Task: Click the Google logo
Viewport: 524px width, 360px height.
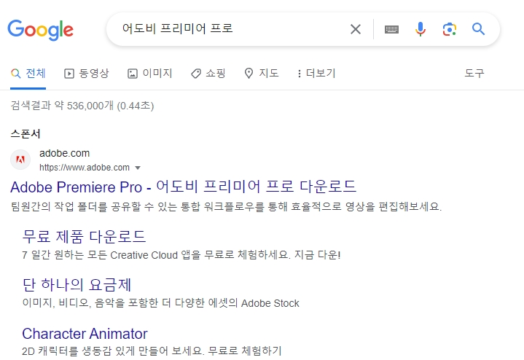Action: pos(40,30)
